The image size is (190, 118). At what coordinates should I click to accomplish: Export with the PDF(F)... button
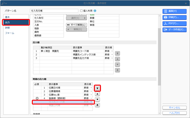point(174,23)
